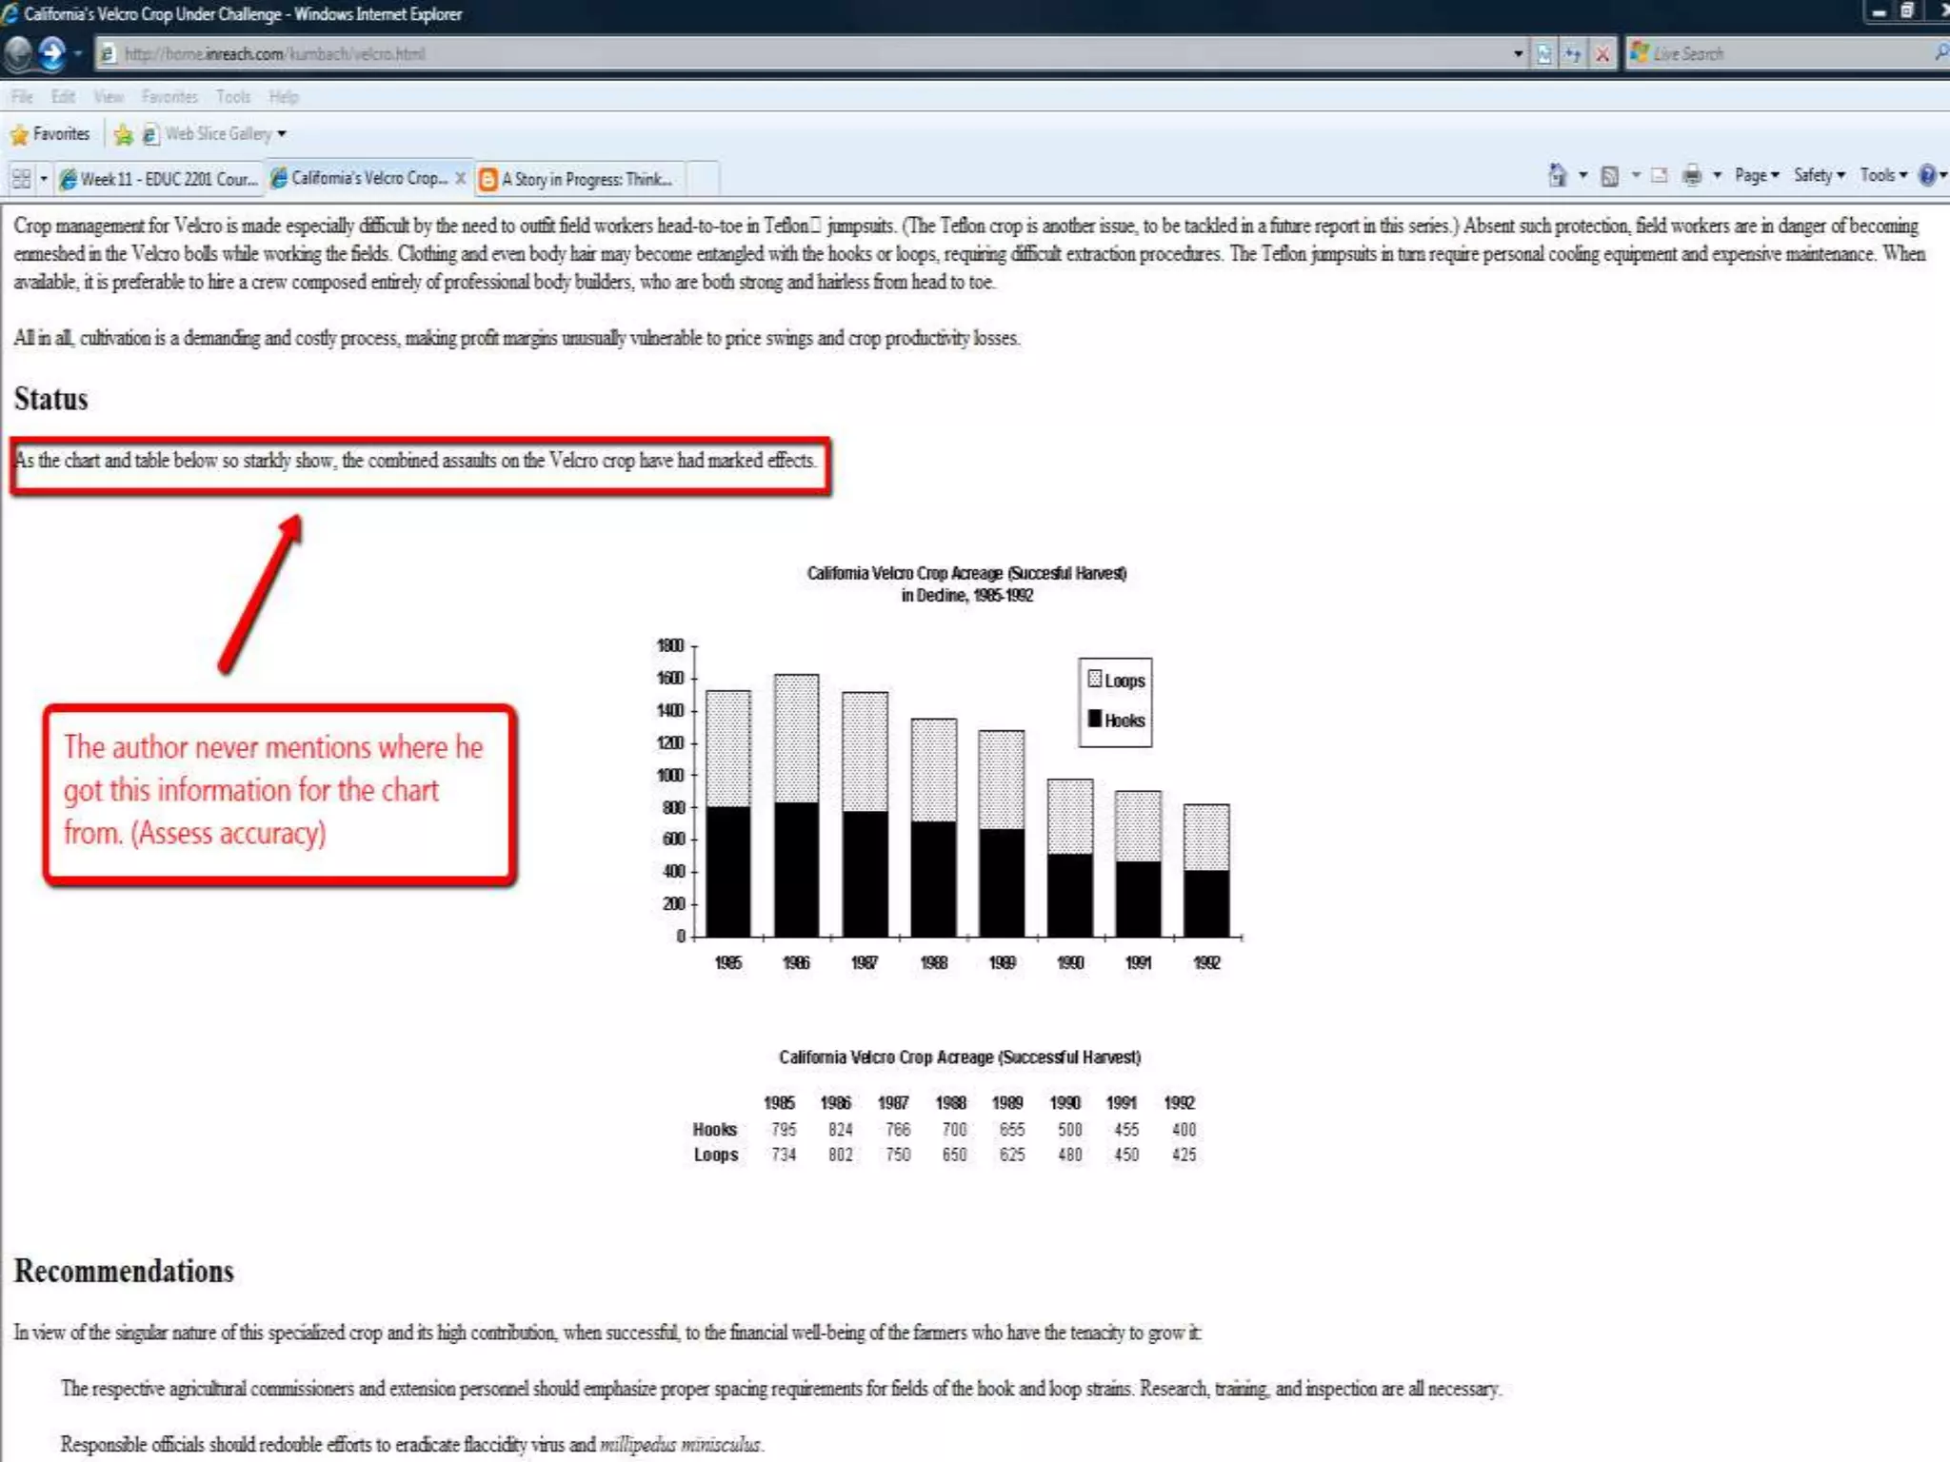
Task: Expand the Page dropdown menu
Action: pos(1756,176)
